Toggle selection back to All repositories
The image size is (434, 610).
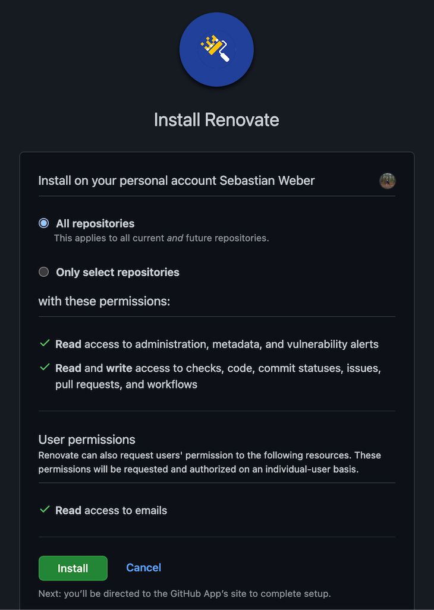(42, 223)
